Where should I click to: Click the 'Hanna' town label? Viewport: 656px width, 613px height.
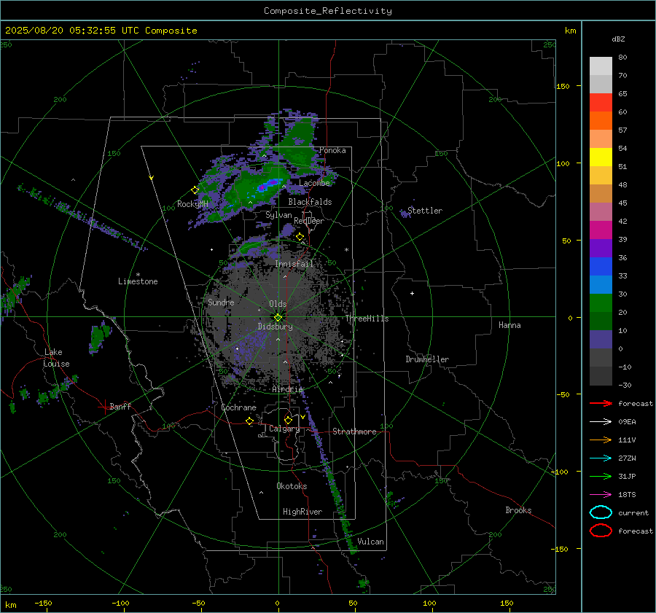509,325
